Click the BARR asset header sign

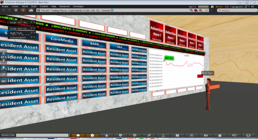coord(94,44)
